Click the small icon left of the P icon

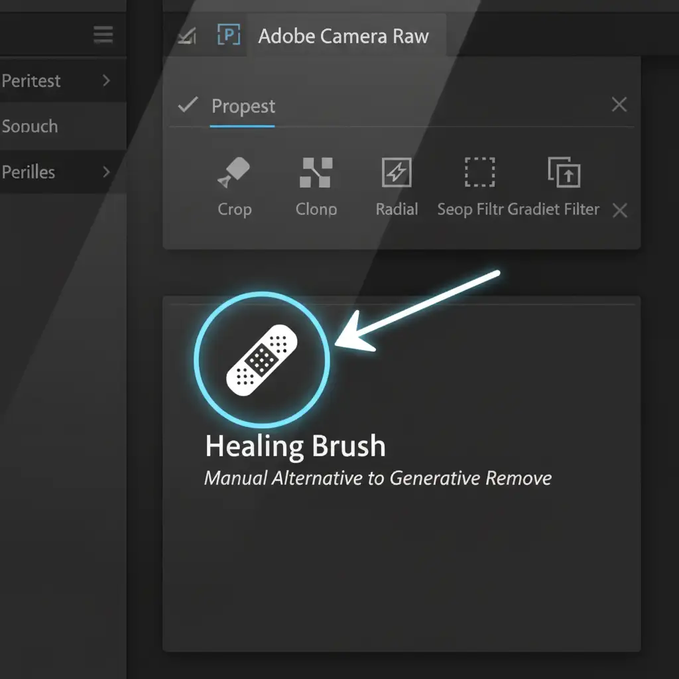pyautogui.click(x=186, y=36)
